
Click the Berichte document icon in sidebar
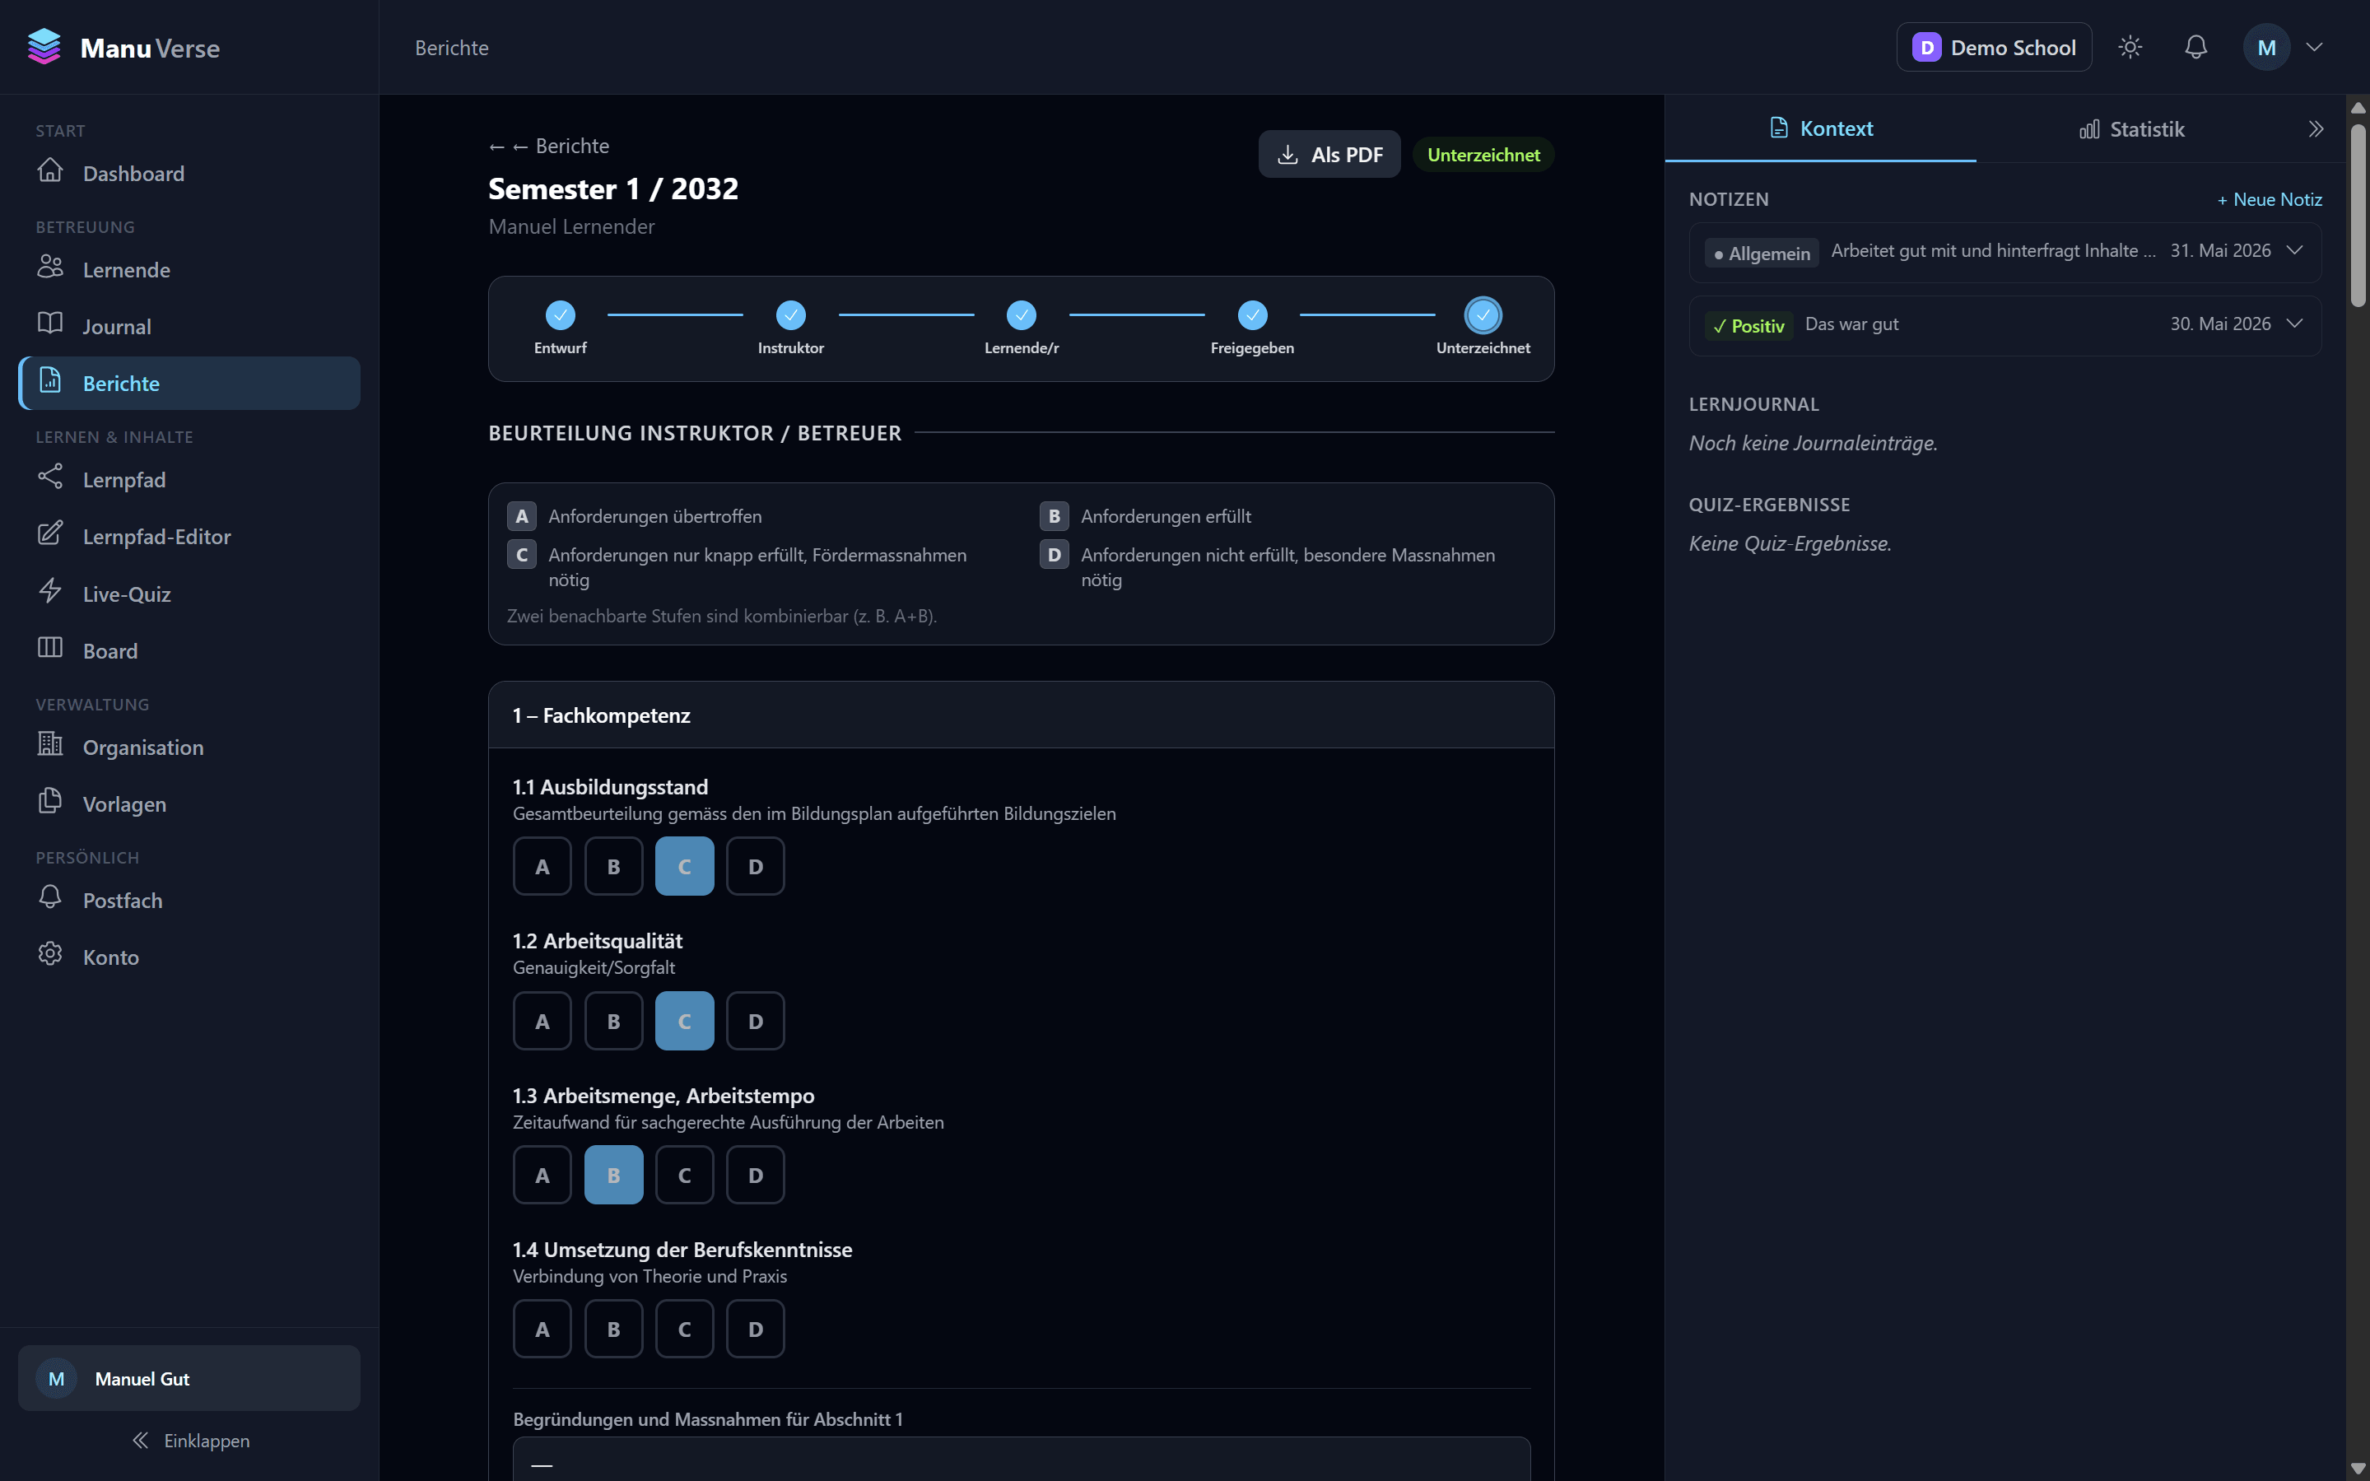[50, 381]
